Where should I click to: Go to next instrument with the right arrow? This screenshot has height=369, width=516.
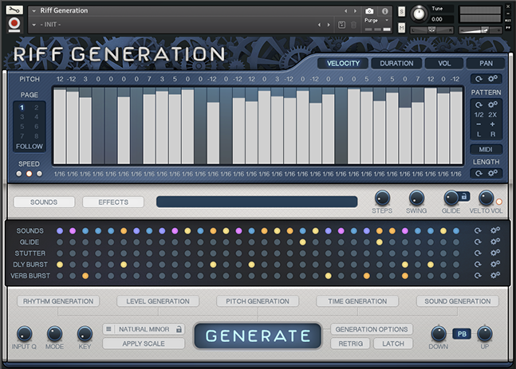click(355, 11)
